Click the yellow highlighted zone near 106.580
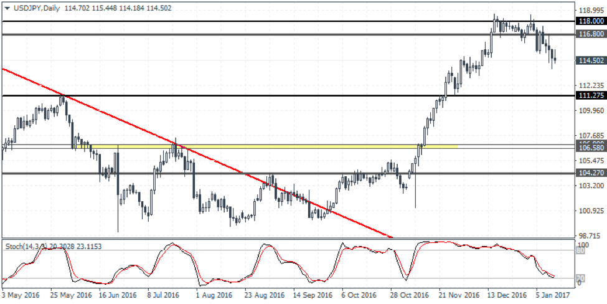 click(280, 146)
